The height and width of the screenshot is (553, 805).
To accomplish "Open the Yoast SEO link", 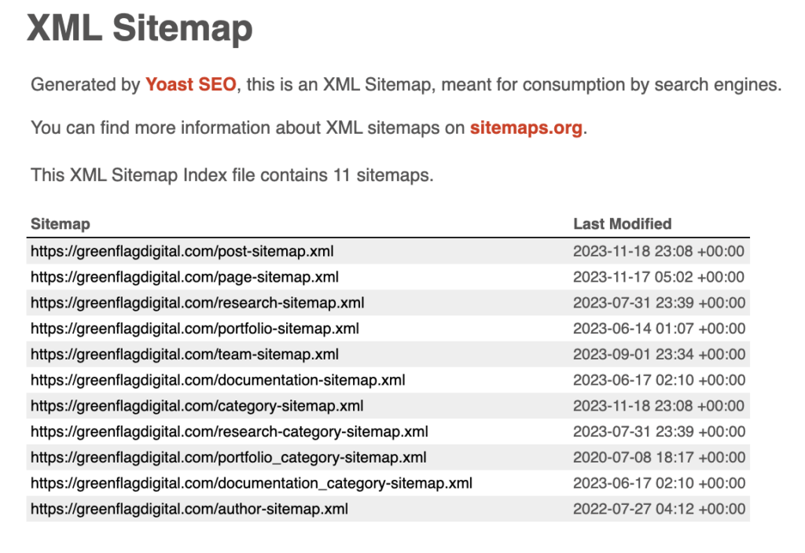I will coord(190,84).
